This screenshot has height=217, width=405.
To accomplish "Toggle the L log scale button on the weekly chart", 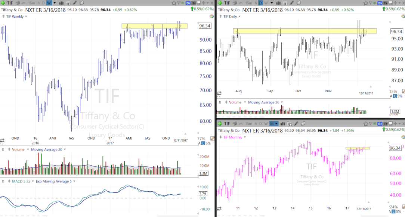I will click(203, 143).
